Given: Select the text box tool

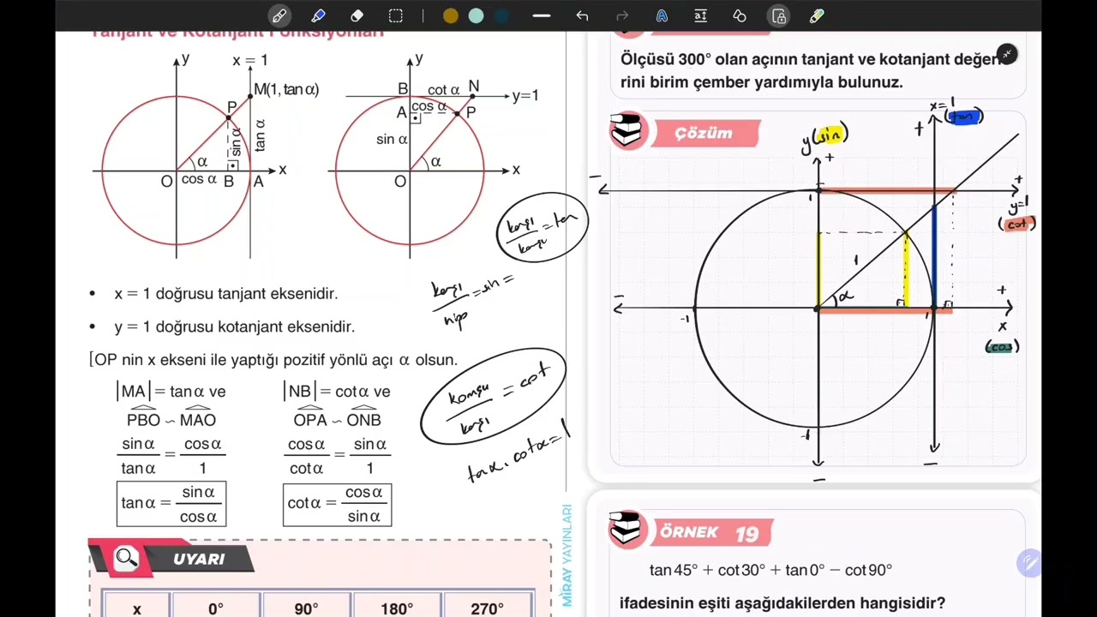Looking at the screenshot, I should 700,15.
